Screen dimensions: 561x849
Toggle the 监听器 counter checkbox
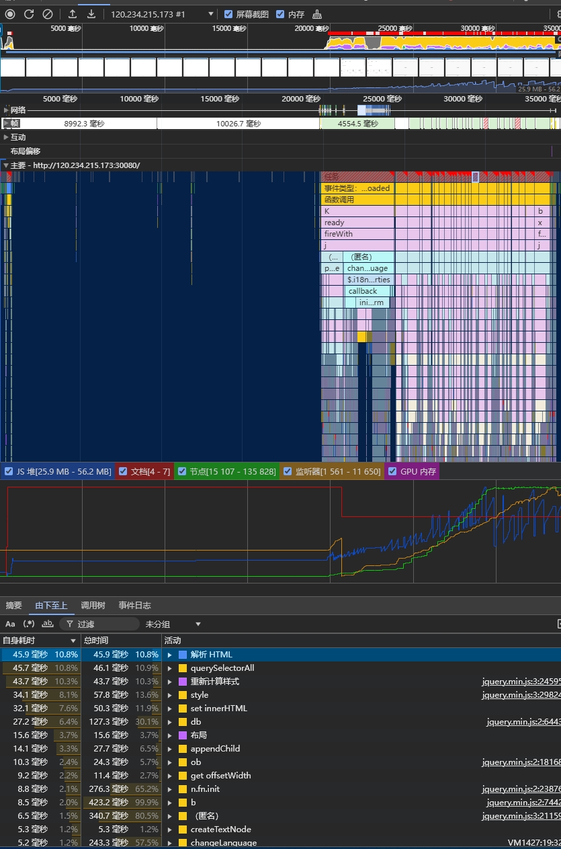point(288,471)
